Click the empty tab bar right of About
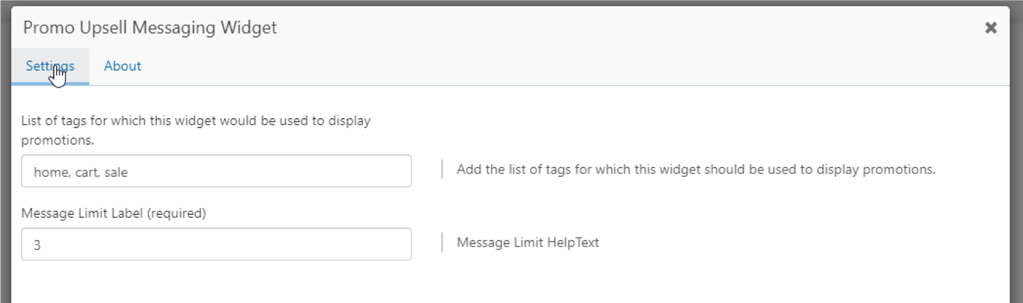The image size is (1023, 303). [563, 66]
